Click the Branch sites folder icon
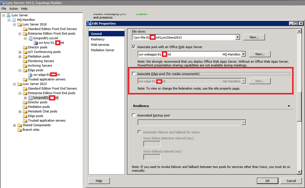This screenshot has height=188, width=305. tap(19, 130)
